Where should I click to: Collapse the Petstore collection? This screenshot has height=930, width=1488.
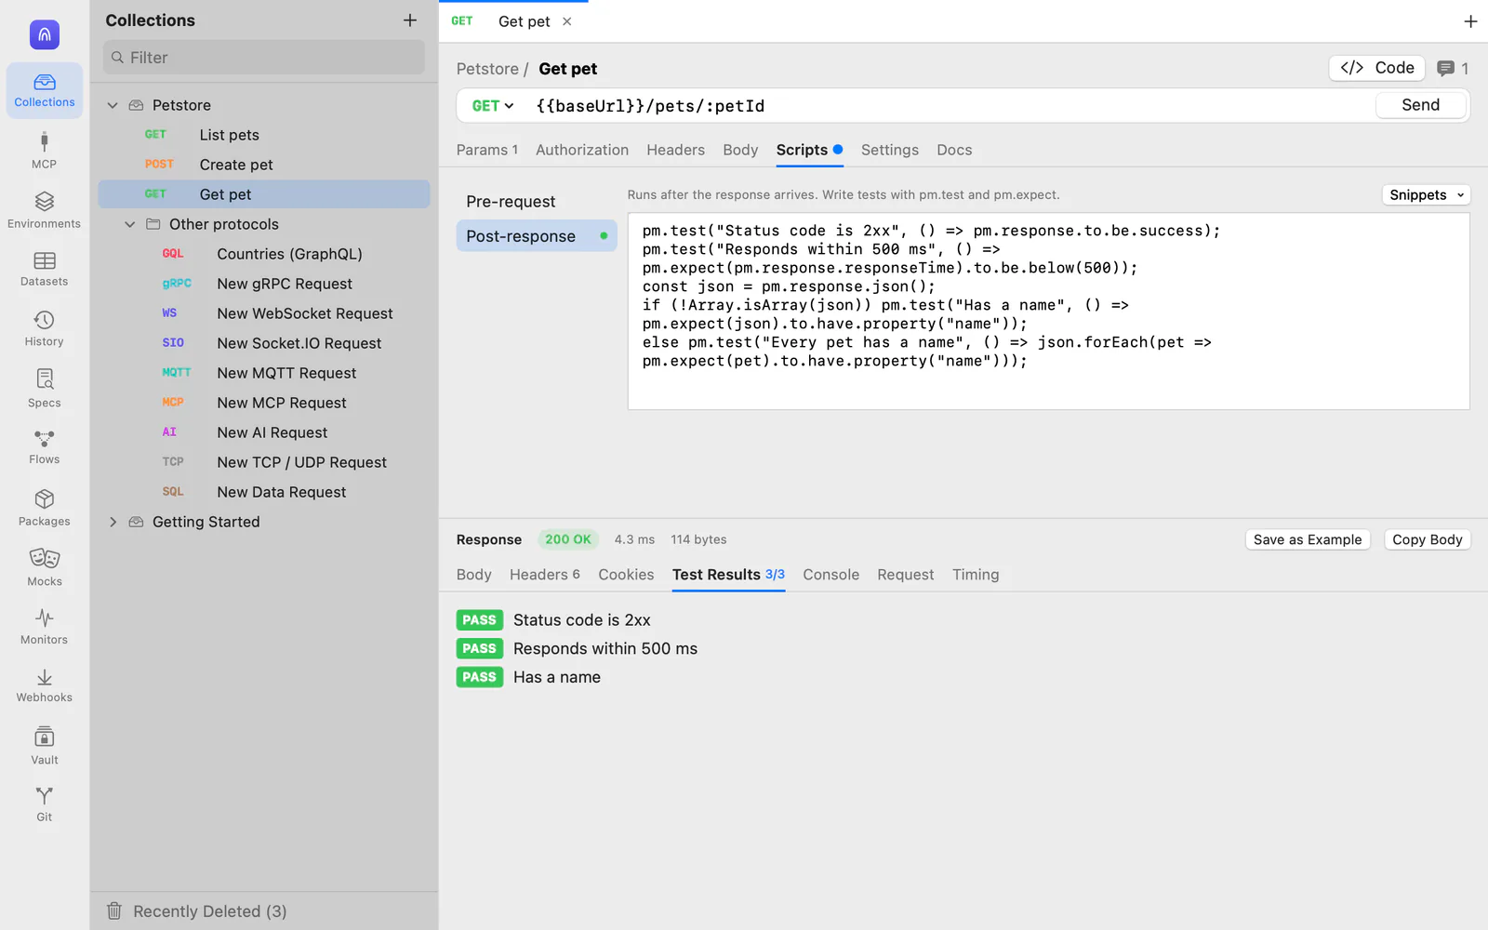point(113,105)
